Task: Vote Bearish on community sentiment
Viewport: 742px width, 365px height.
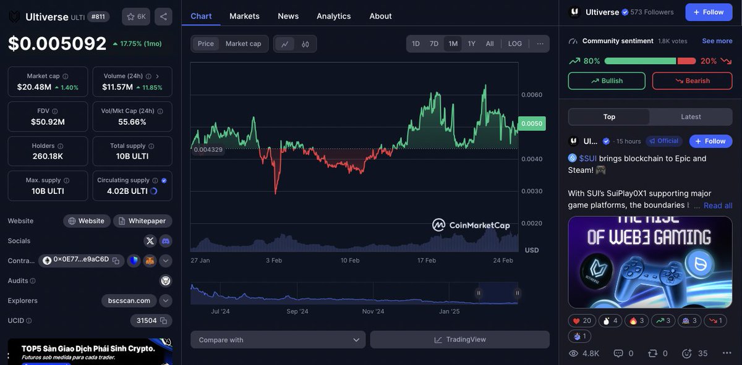Action: click(x=693, y=81)
